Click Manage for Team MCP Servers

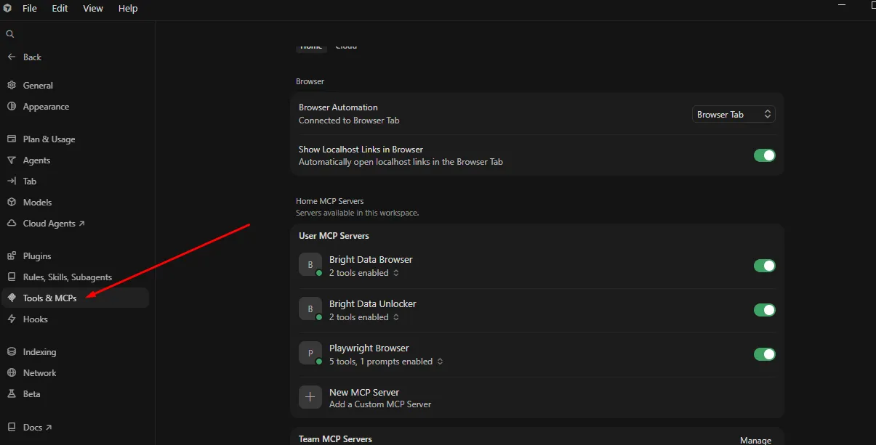(x=755, y=440)
